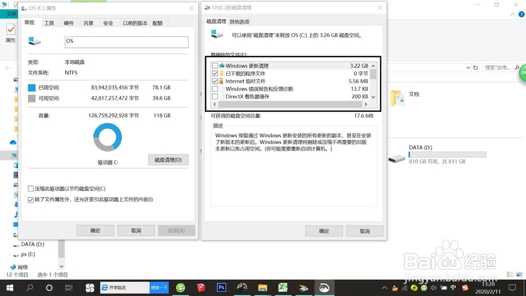
Task: Uncheck the Internet 临时文件 checkbox
Action: (x=215, y=81)
